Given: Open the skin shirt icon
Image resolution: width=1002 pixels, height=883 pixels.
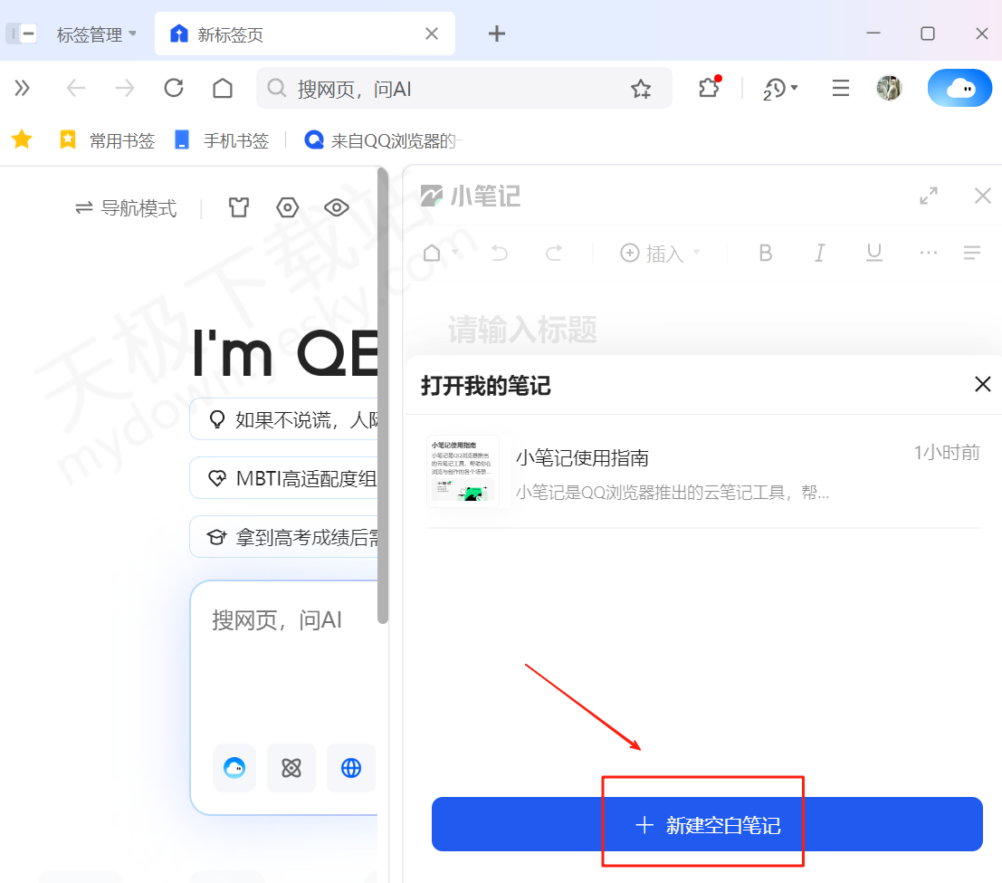Looking at the screenshot, I should [x=239, y=207].
